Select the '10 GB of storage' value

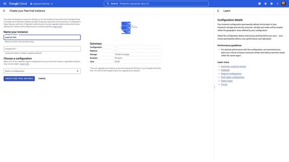click(x=122, y=54)
